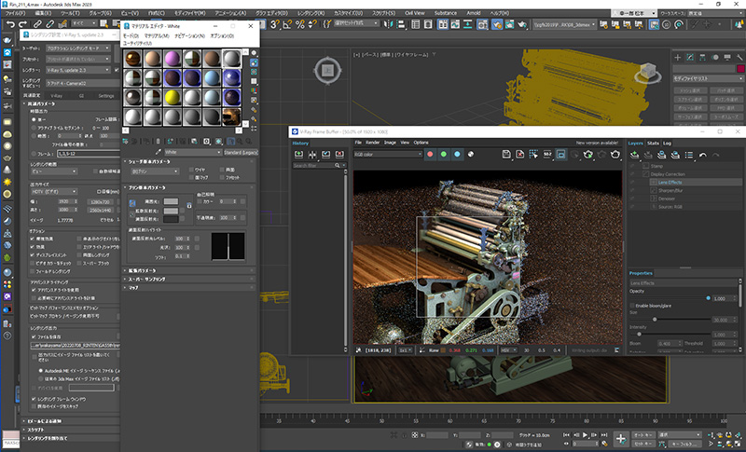746x452 pixels.
Task: Click the Search filter field in VFB History
Action: click(319, 165)
